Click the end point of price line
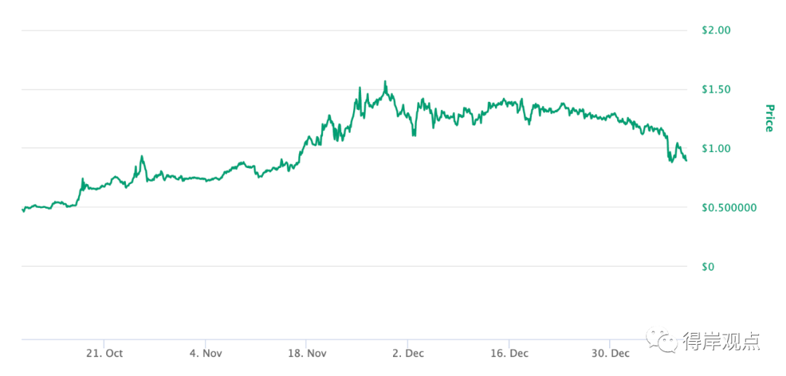Image resolution: width=786 pixels, height=376 pixels. point(686,160)
